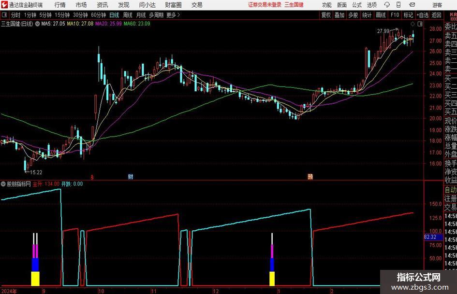Click the 主升: 134.00 value label
The width and height of the screenshot is (457, 294).
click(46, 184)
